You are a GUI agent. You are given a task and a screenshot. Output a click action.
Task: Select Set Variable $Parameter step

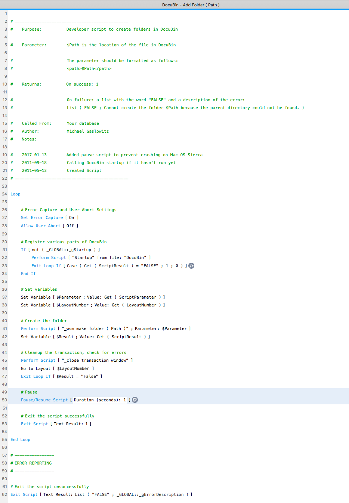pos(93,297)
